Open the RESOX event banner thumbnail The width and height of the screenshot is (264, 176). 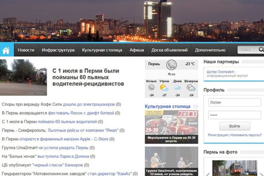(x=172, y=127)
